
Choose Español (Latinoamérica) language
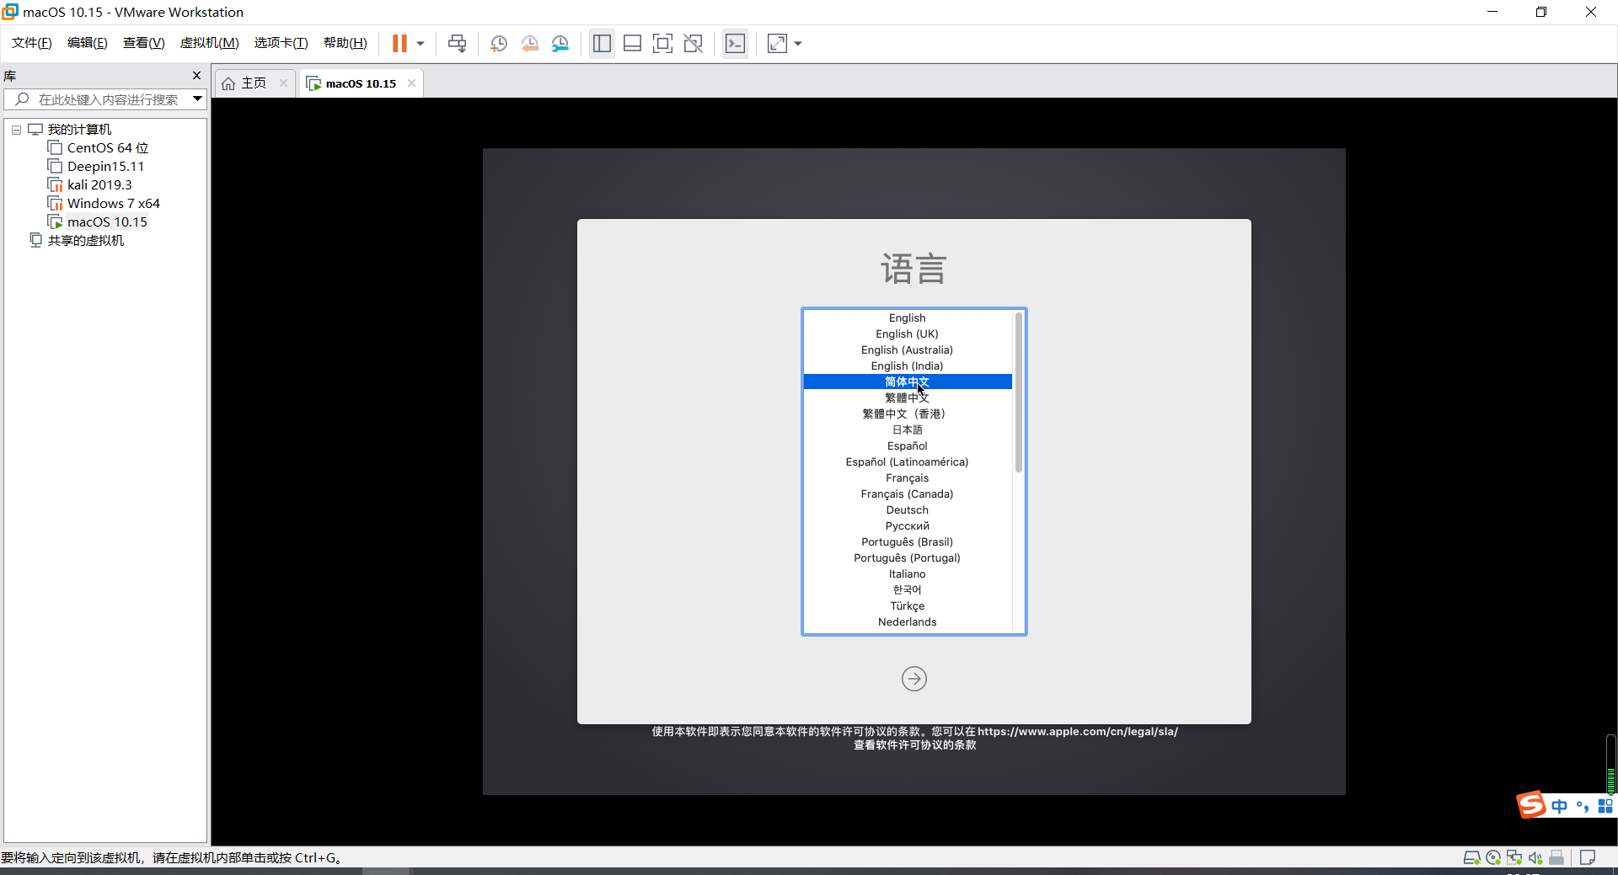pos(907,462)
